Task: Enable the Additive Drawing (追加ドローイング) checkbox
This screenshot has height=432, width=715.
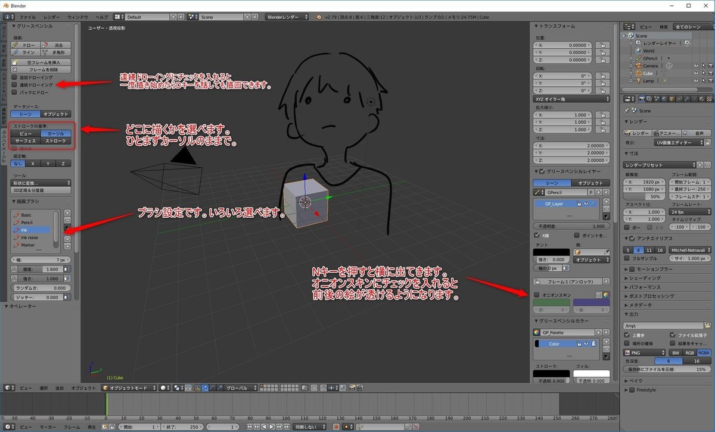Action: 15,77
